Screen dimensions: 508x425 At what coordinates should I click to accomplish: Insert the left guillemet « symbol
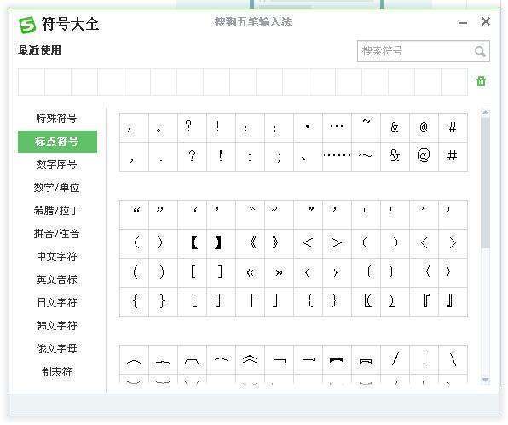[x=250, y=272]
